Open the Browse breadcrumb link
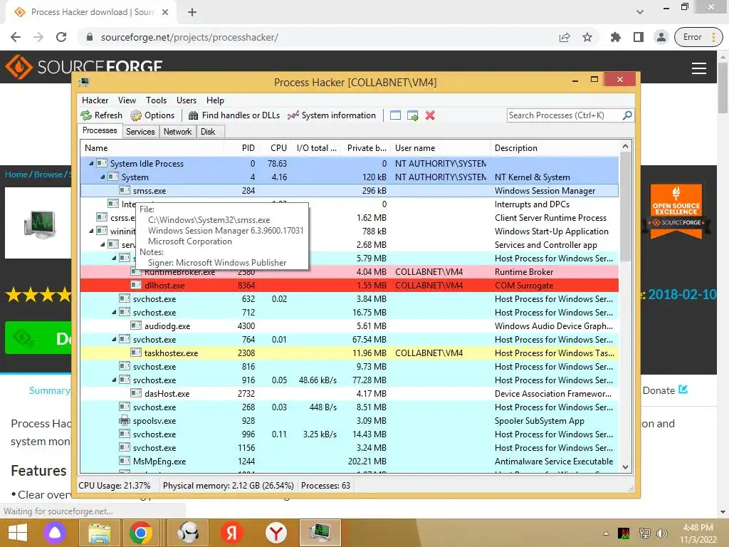The height and width of the screenshot is (547, 729). 48,174
